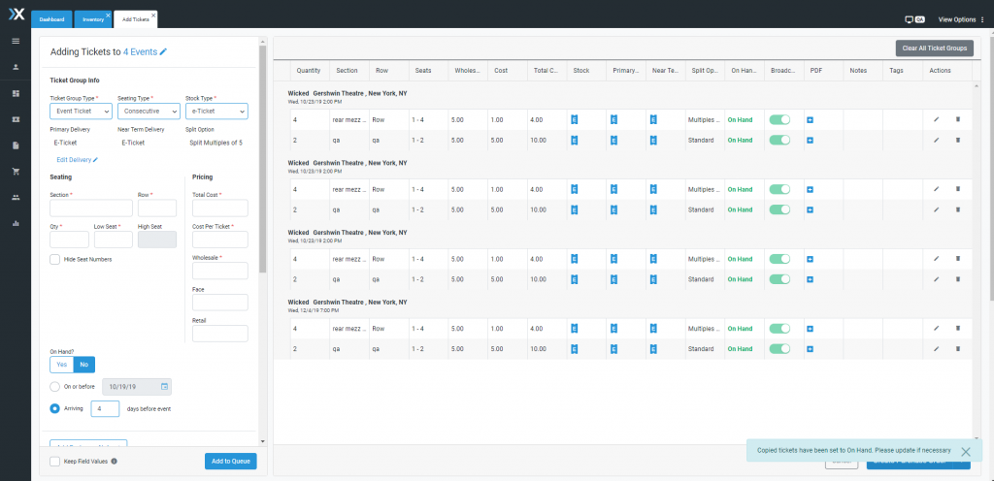This screenshot has width=994, height=481.
Task: Click PDF upload icon in first row
Action: tap(811, 119)
